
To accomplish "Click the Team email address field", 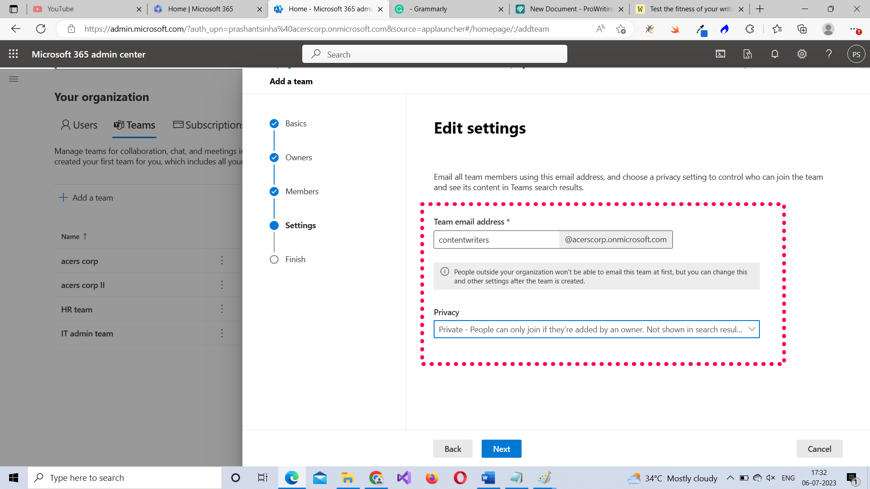I will point(496,240).
